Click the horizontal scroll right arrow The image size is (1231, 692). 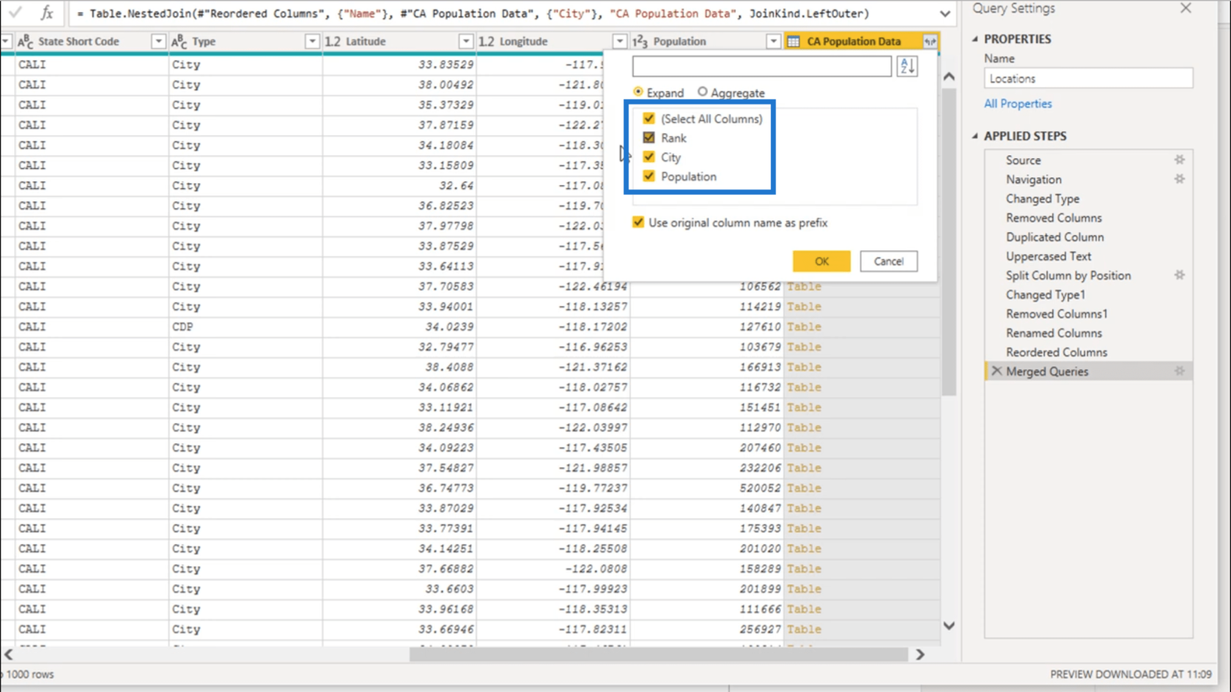click(920, 655)
